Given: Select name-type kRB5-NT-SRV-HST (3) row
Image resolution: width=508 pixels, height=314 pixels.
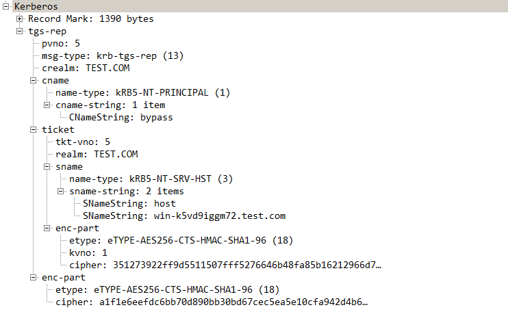Looking at the screenshot, I should [x=151, y=179].
